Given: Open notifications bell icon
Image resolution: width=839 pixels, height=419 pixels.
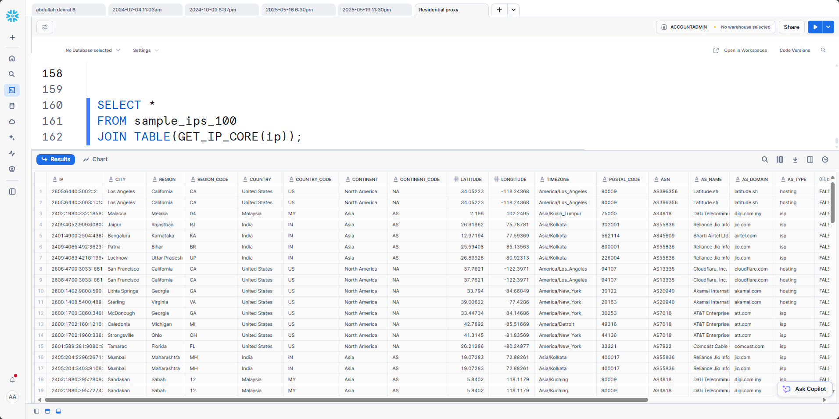Looking at the screenshot, I should 12,379.
